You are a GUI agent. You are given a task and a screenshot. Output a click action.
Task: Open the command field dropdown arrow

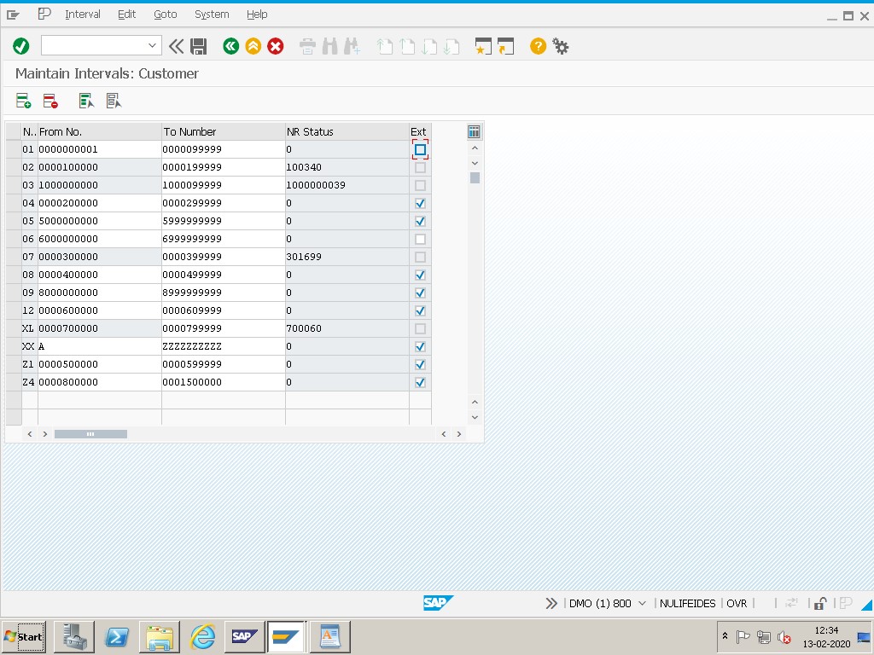[152, 46]
